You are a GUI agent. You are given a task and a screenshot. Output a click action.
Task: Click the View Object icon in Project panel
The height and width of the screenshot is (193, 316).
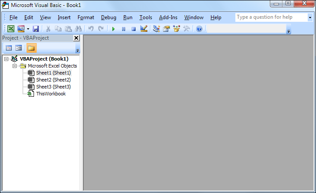(x=19, y=48)
